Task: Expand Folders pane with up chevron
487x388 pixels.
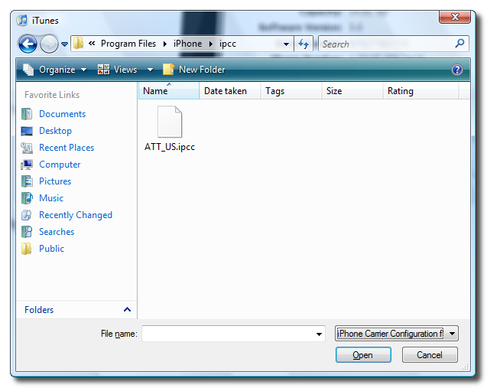Action: [127, 309]
